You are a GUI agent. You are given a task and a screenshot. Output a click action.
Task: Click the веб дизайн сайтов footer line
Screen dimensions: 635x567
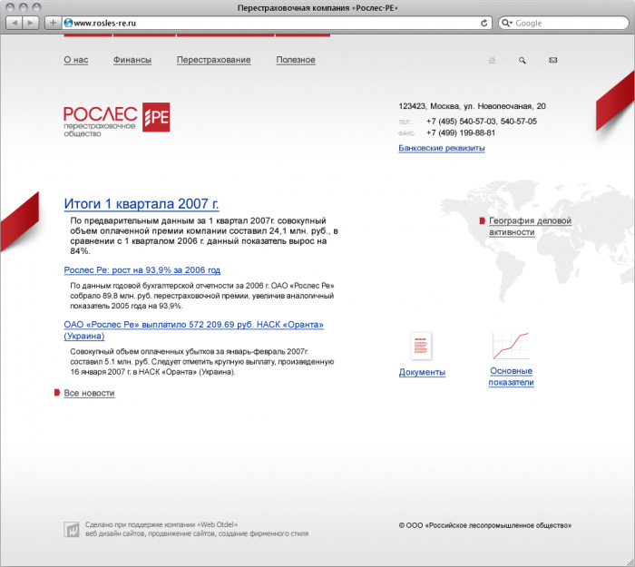pyautogui.click(x=197, y=533)
